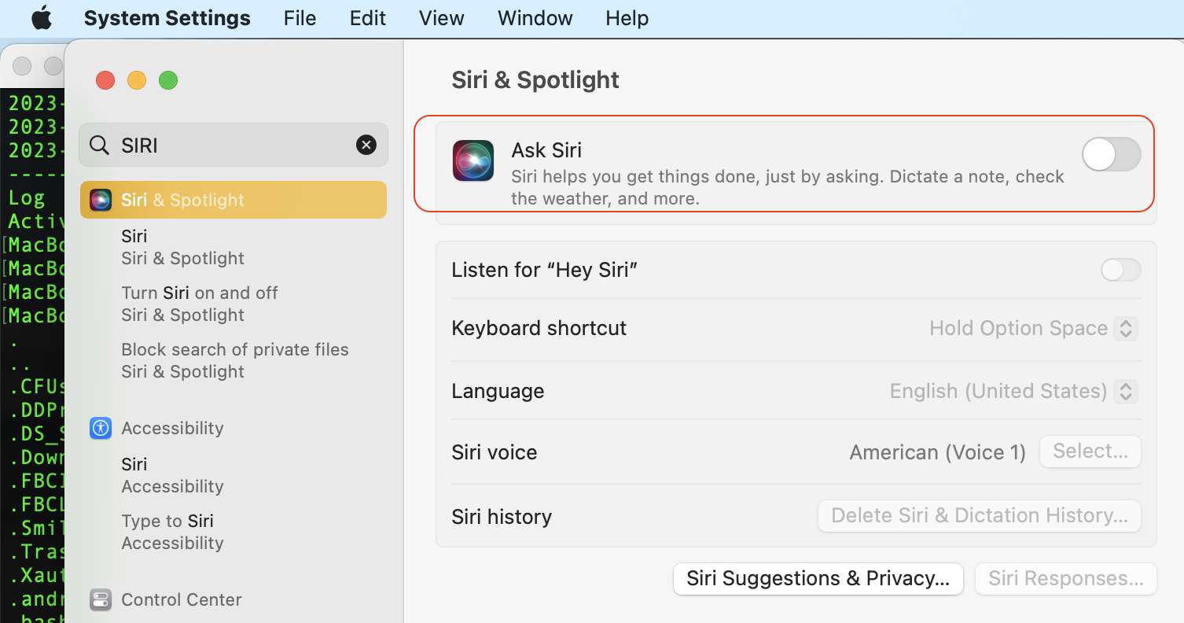Image resolution: width=1184 pixels, height=623 pixels.
Task: Open the System Settings menu
Action: click(167, 18)
